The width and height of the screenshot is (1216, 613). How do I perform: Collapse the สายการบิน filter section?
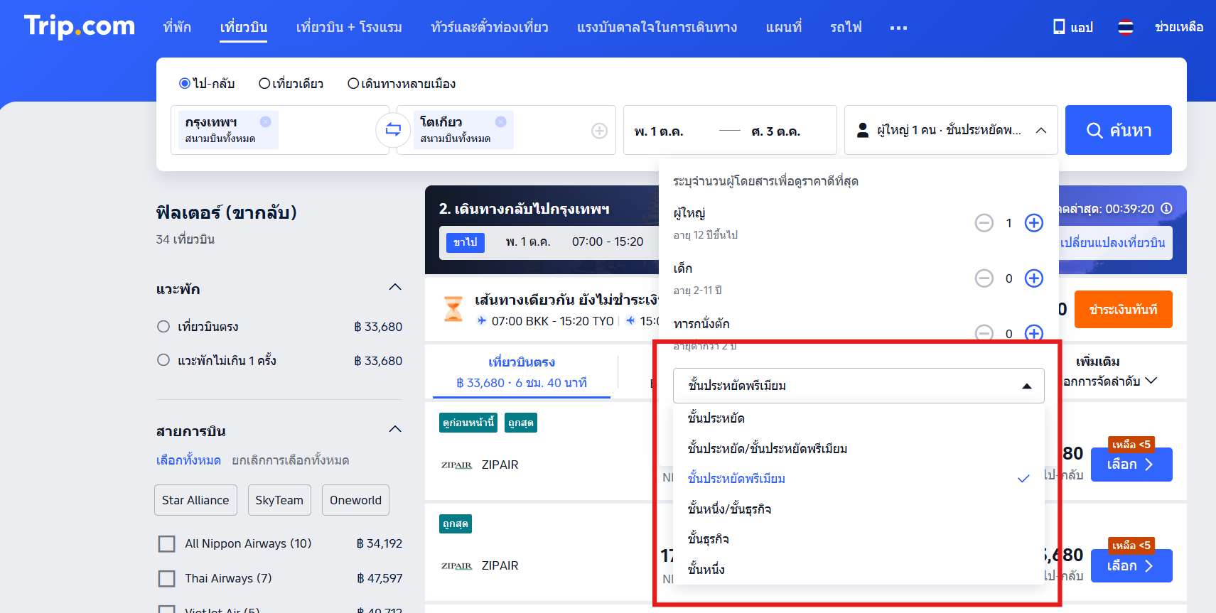coord(395,429)
